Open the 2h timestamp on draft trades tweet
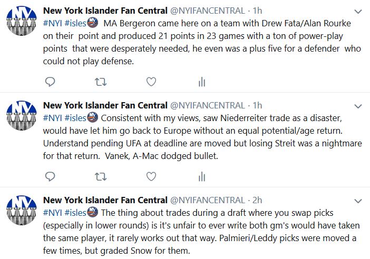 click(x=257, y=200)
